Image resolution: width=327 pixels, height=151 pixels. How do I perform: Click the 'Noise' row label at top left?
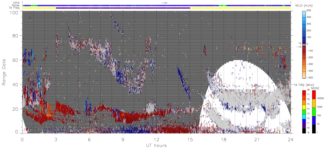[16, 5]
